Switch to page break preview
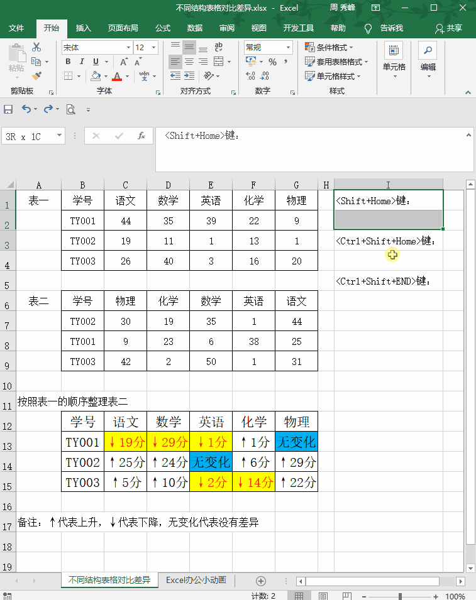The height and width of the screenshot is (600, 476). tap(346, 596)
